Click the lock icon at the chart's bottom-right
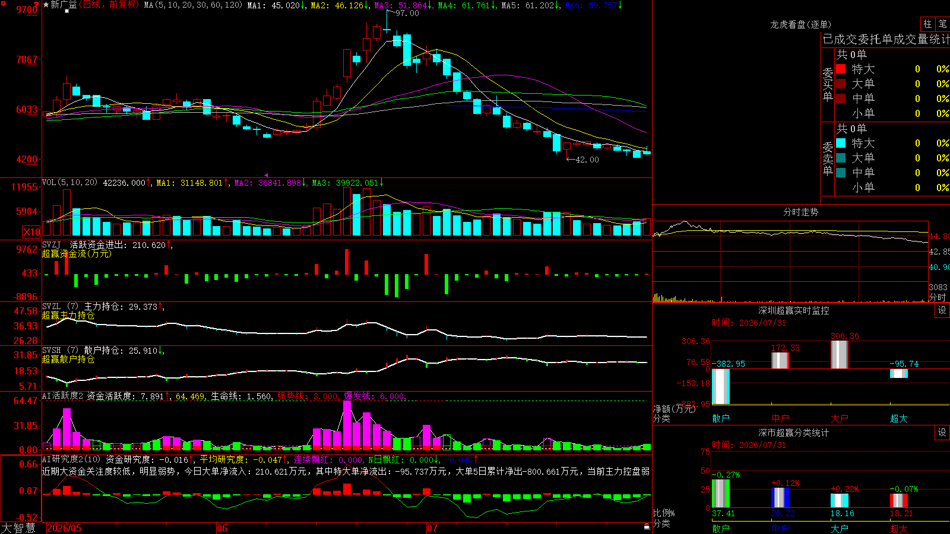This screenshot has height=534, width=950. pos(647,526)
